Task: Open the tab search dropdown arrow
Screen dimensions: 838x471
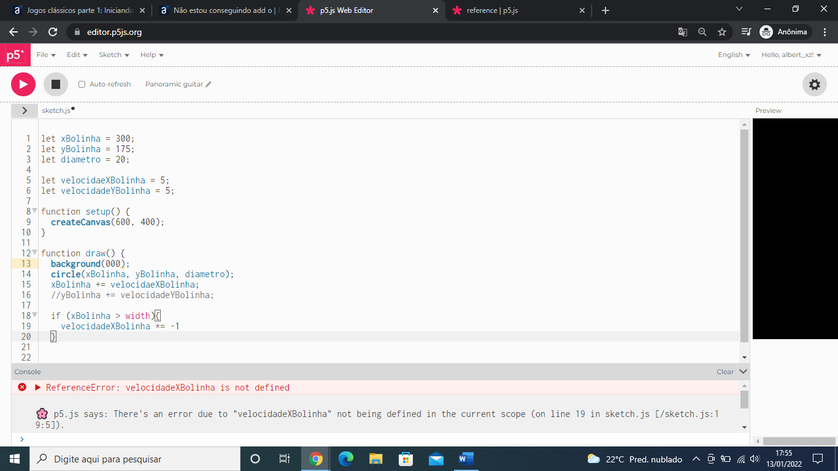Action: (x=739, y=9)
